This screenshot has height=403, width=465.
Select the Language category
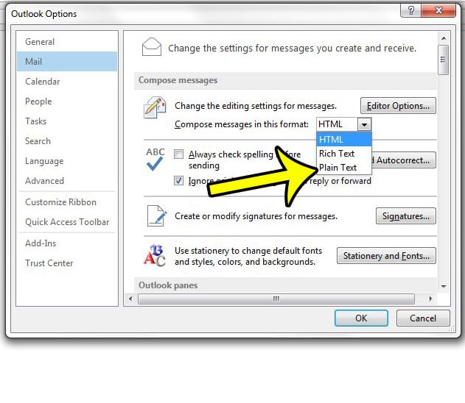tap(67, 160)
